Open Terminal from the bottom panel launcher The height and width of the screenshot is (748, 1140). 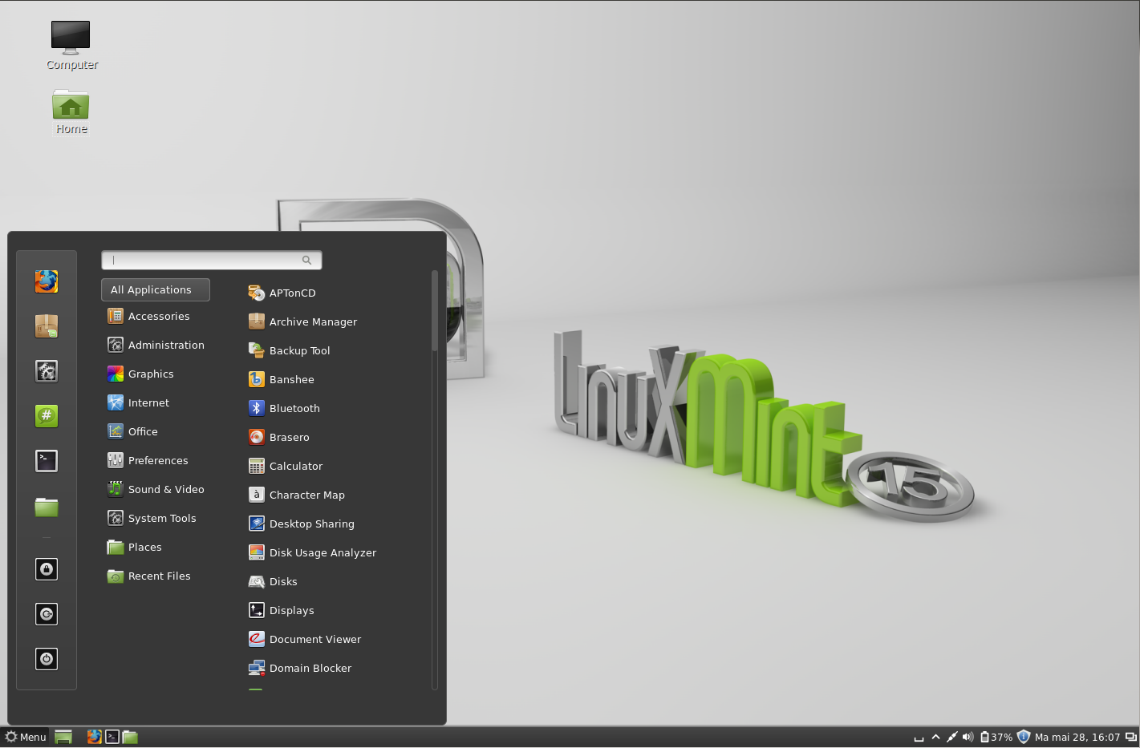(112, 737)
